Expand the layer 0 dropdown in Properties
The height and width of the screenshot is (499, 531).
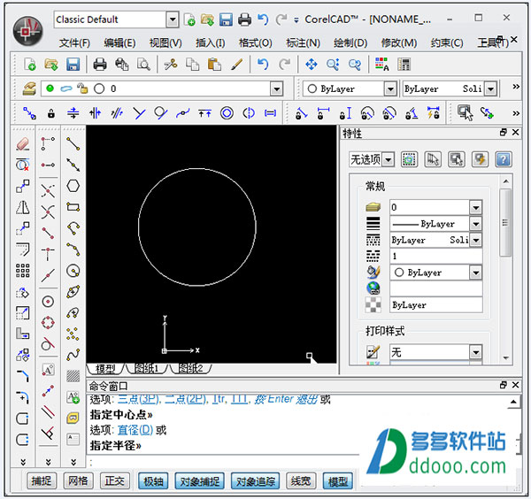[476, 207]
